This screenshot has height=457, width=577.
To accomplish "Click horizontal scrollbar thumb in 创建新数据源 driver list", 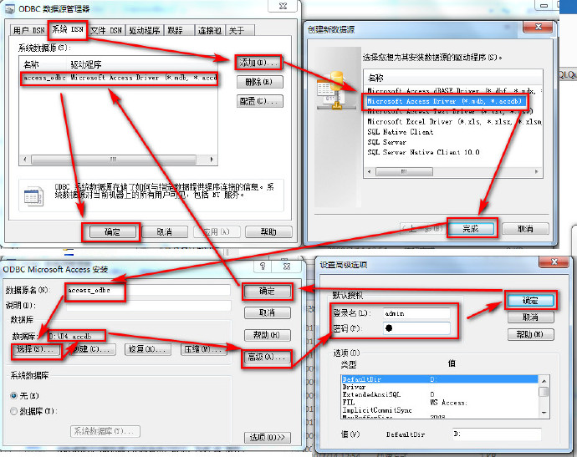I will coord(404,172).
